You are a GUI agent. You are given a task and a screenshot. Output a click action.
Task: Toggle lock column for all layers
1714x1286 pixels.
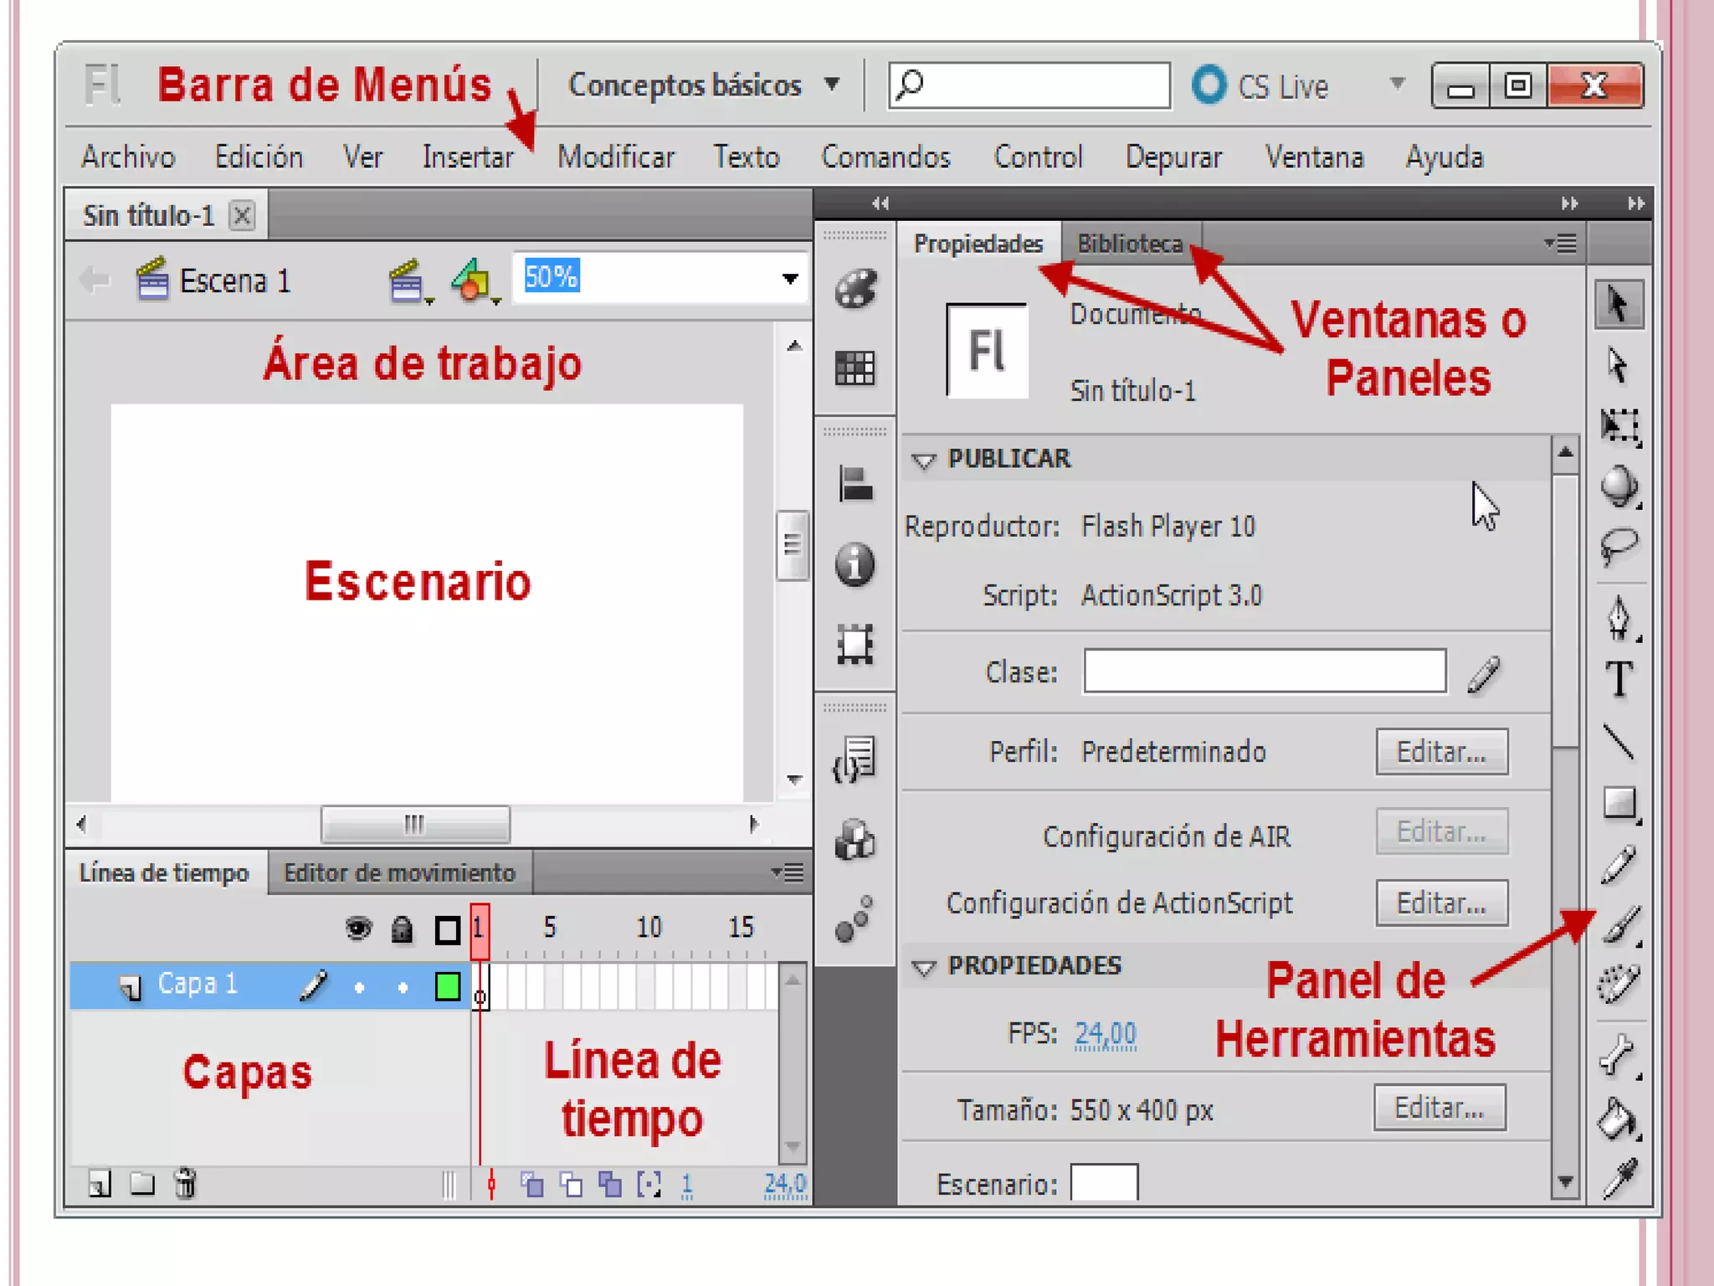point(403,928)
